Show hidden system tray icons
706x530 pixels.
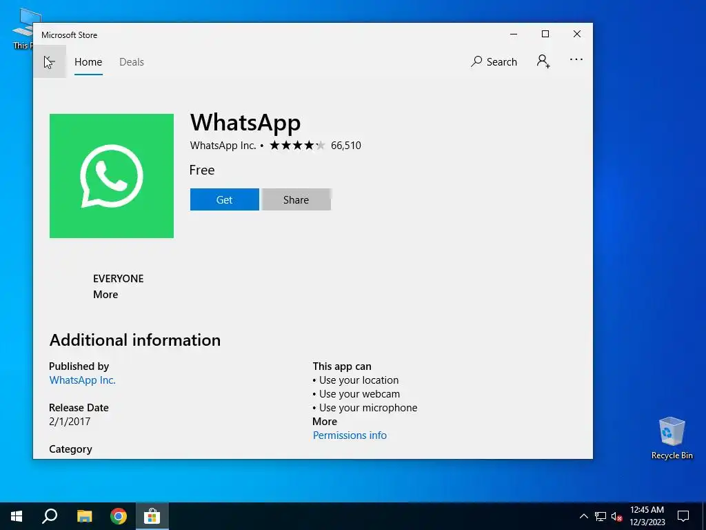point(583,516)
